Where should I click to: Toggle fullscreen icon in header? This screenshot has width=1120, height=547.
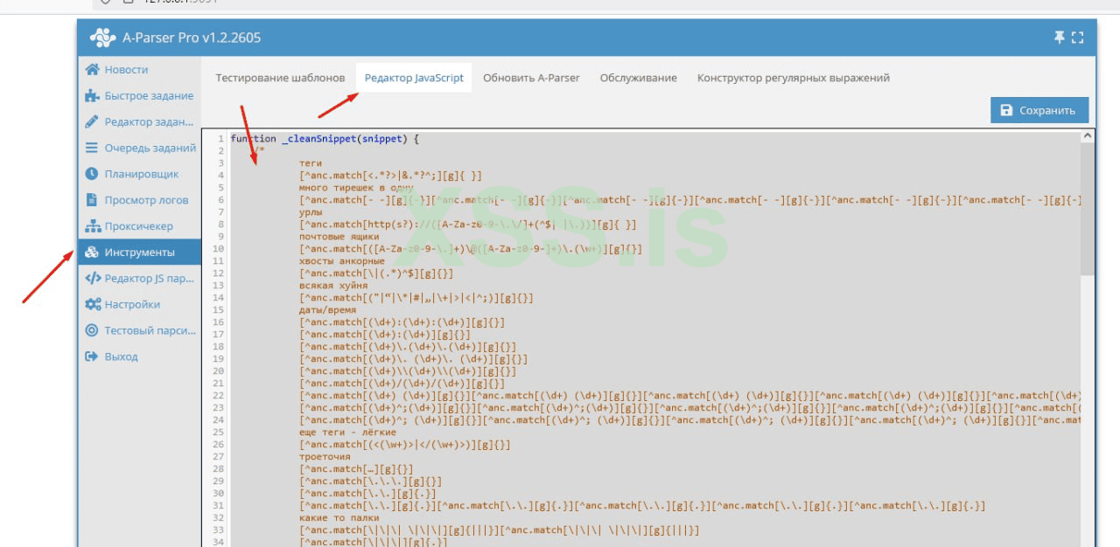1077,38
